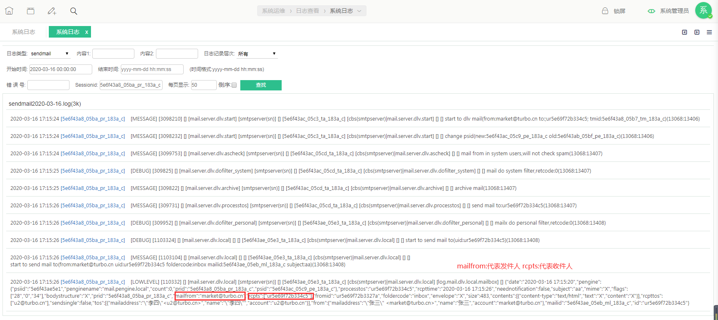Click the 结束时间 input field
This screenshot has width=718, height=320.
click(x=152, y=69)
